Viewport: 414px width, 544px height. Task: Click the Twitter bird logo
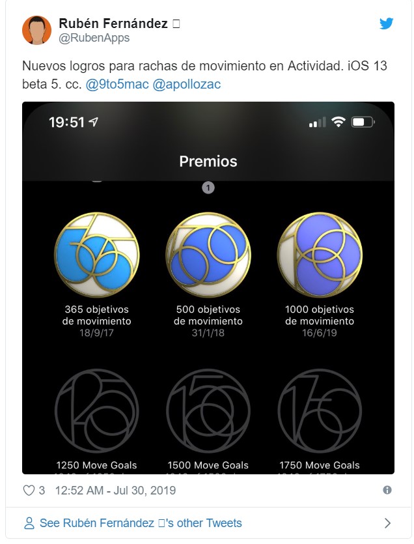click(386, 23)
